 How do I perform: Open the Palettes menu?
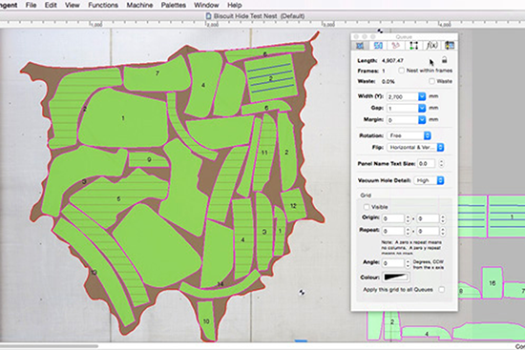click(173, 5)
